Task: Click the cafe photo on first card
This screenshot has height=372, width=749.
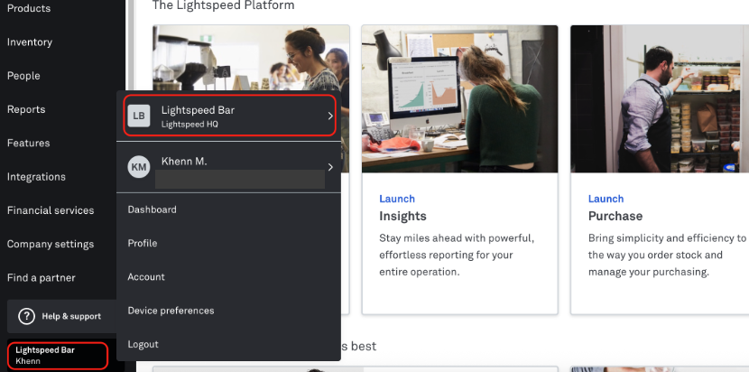Action: coord(251,58)
